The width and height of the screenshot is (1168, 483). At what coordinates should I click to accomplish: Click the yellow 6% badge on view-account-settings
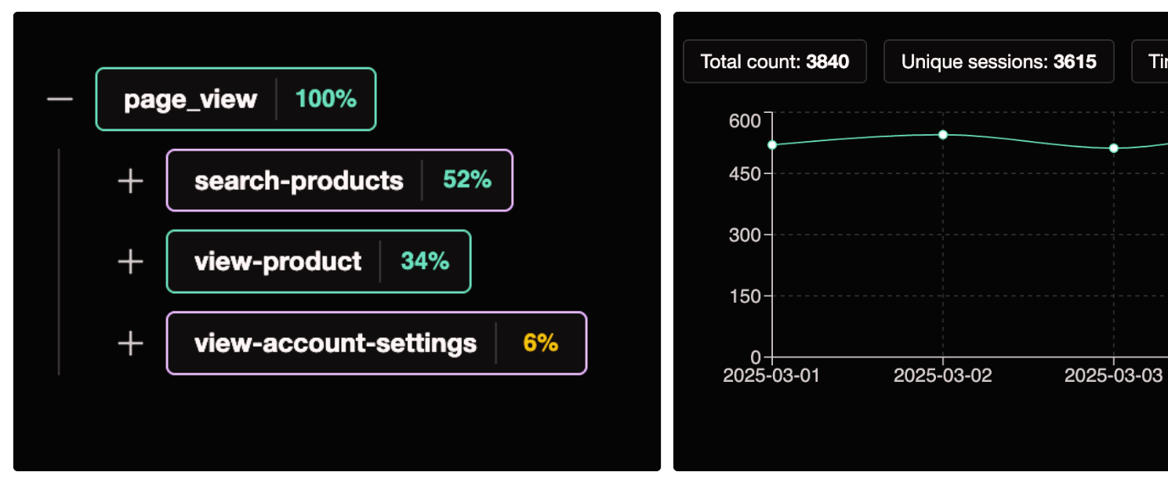(539, 343)
